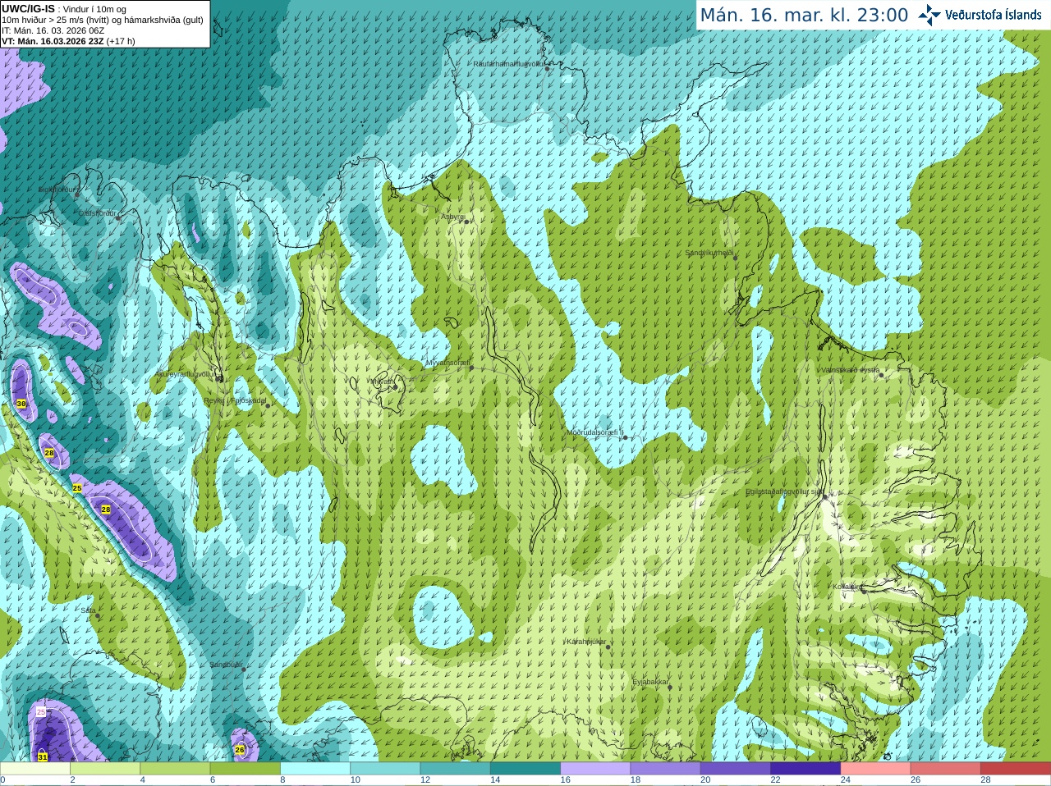Pick the 24–26 m/s pink swatch
The height and width of the screenshot is (786, 1051).
point(875,769)
